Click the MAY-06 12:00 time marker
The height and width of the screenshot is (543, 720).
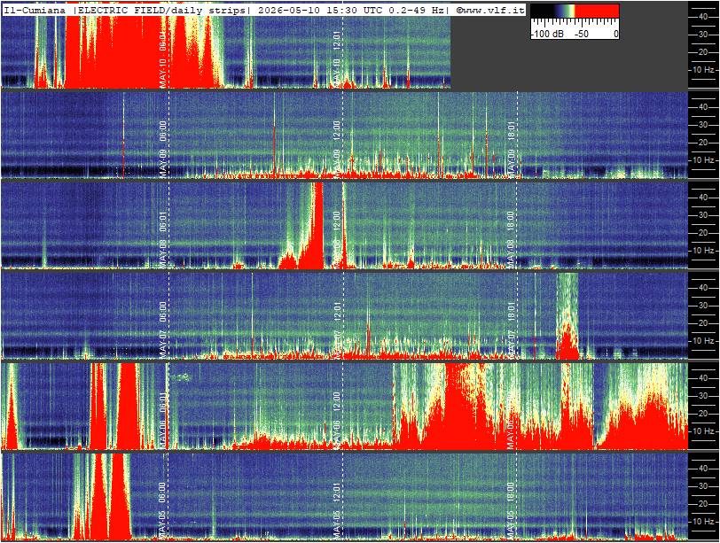[336, 421]
